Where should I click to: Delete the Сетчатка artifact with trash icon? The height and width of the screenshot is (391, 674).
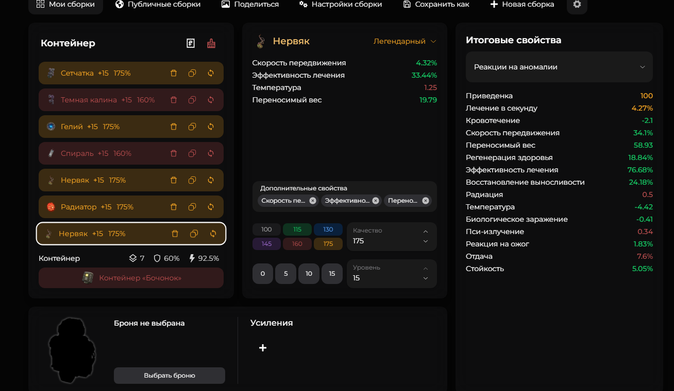(174, 73)
